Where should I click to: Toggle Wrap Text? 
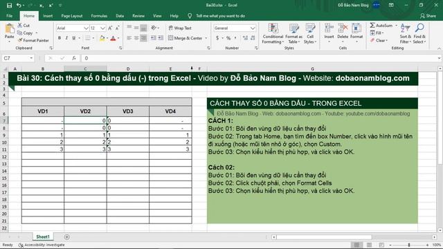(x=180, y=28)
